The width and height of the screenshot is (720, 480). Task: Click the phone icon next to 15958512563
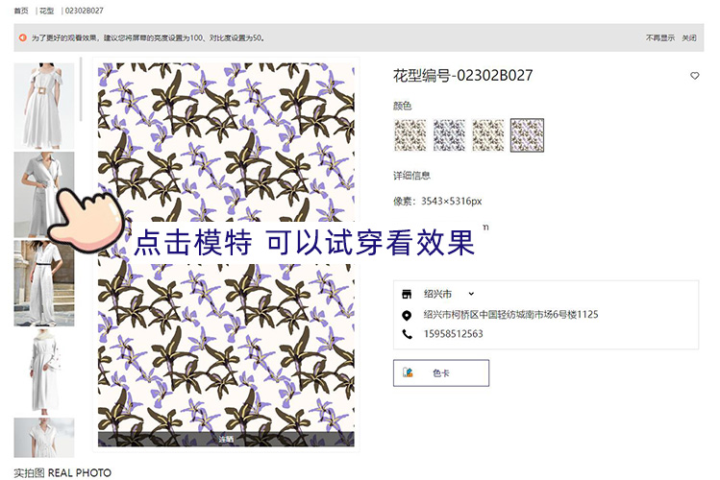pos(407,334)
